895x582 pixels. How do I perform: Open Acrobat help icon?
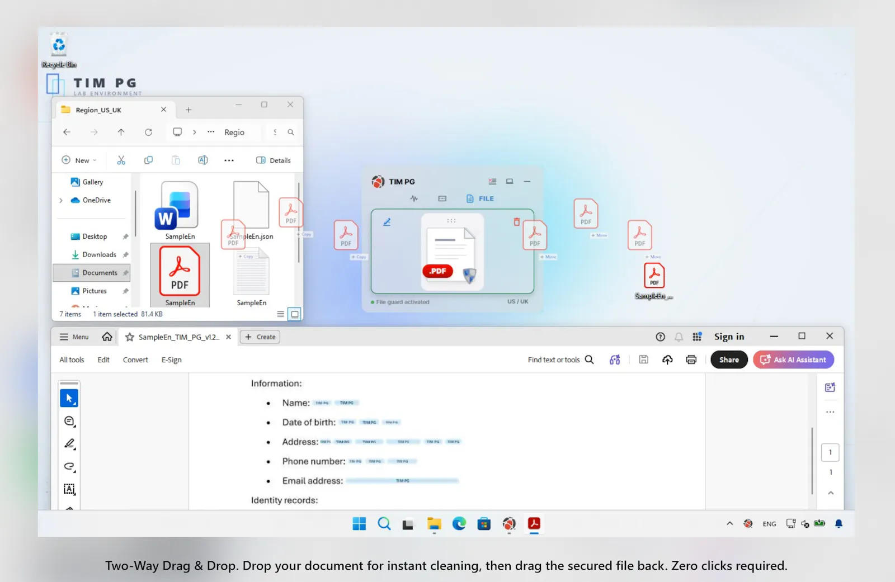pos(660,337)
